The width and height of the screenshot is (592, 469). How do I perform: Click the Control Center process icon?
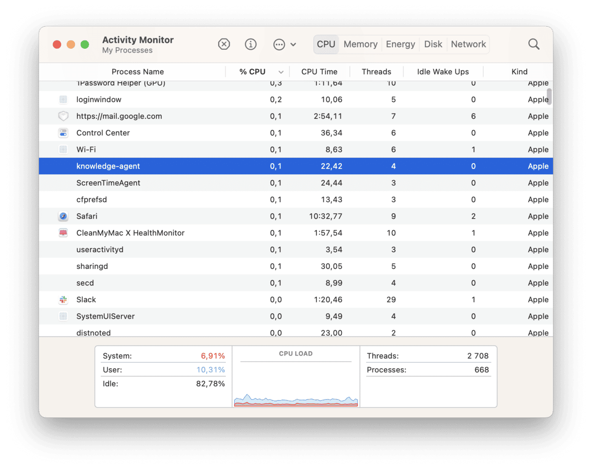click(63, 132)
